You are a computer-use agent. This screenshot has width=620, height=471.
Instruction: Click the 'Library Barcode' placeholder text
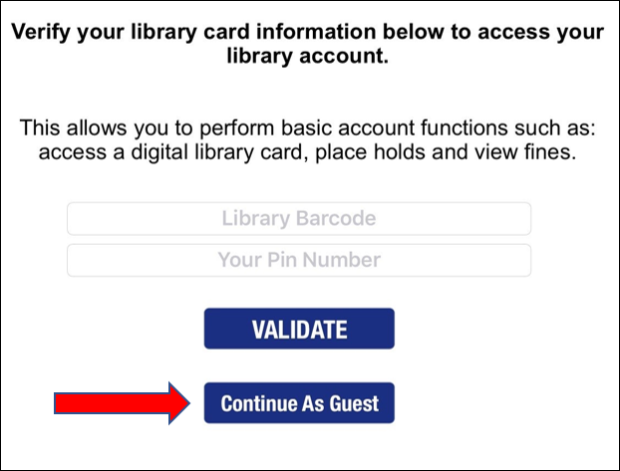pyautogui.click(x=298, y=218)
